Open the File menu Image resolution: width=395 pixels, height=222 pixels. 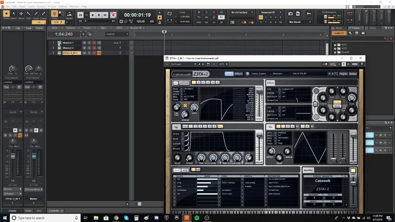pos(7,6)
